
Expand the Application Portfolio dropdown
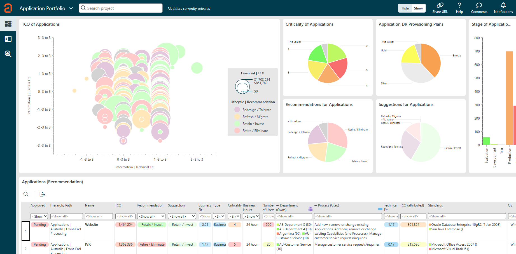coord(71,8)
